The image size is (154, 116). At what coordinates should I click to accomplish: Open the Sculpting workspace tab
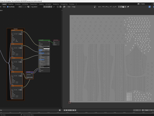pos(18,4)
